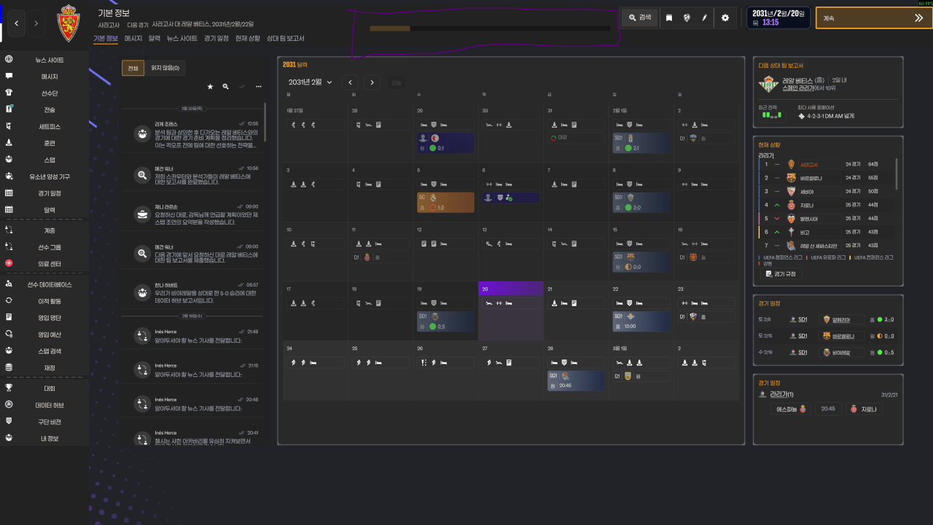Open inbox search magnifier icon
The height and width of the screenshot is (525, 933).
pos(226,86)
